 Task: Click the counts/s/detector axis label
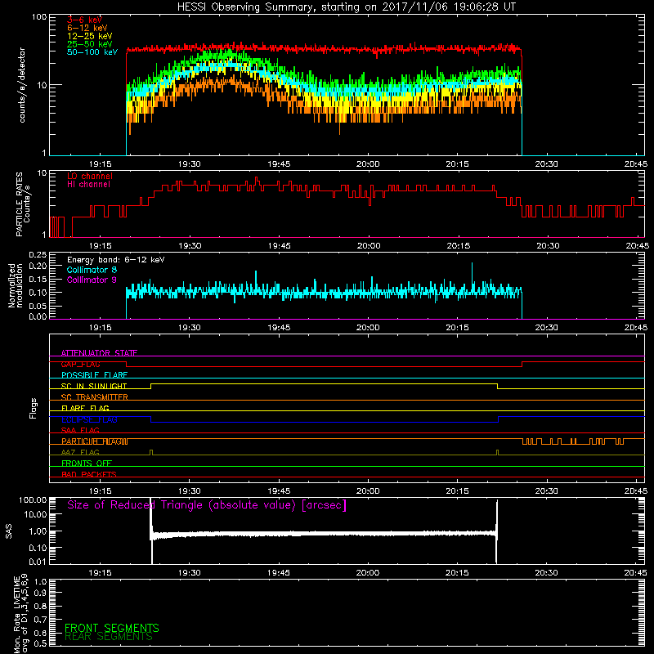(22, 85)
